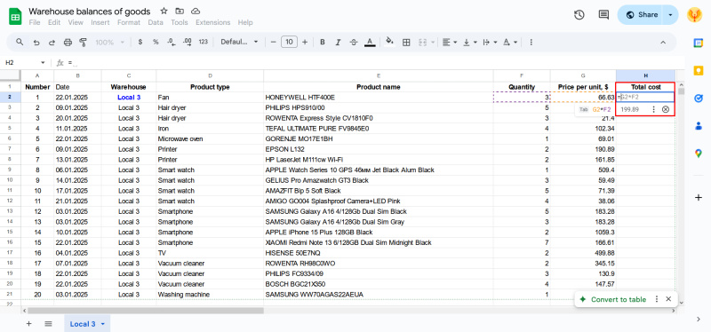Image resolution: width=711 pixels, height=332 pixels.
Task: Expand the Share options arrow
Action: point(671,15)
